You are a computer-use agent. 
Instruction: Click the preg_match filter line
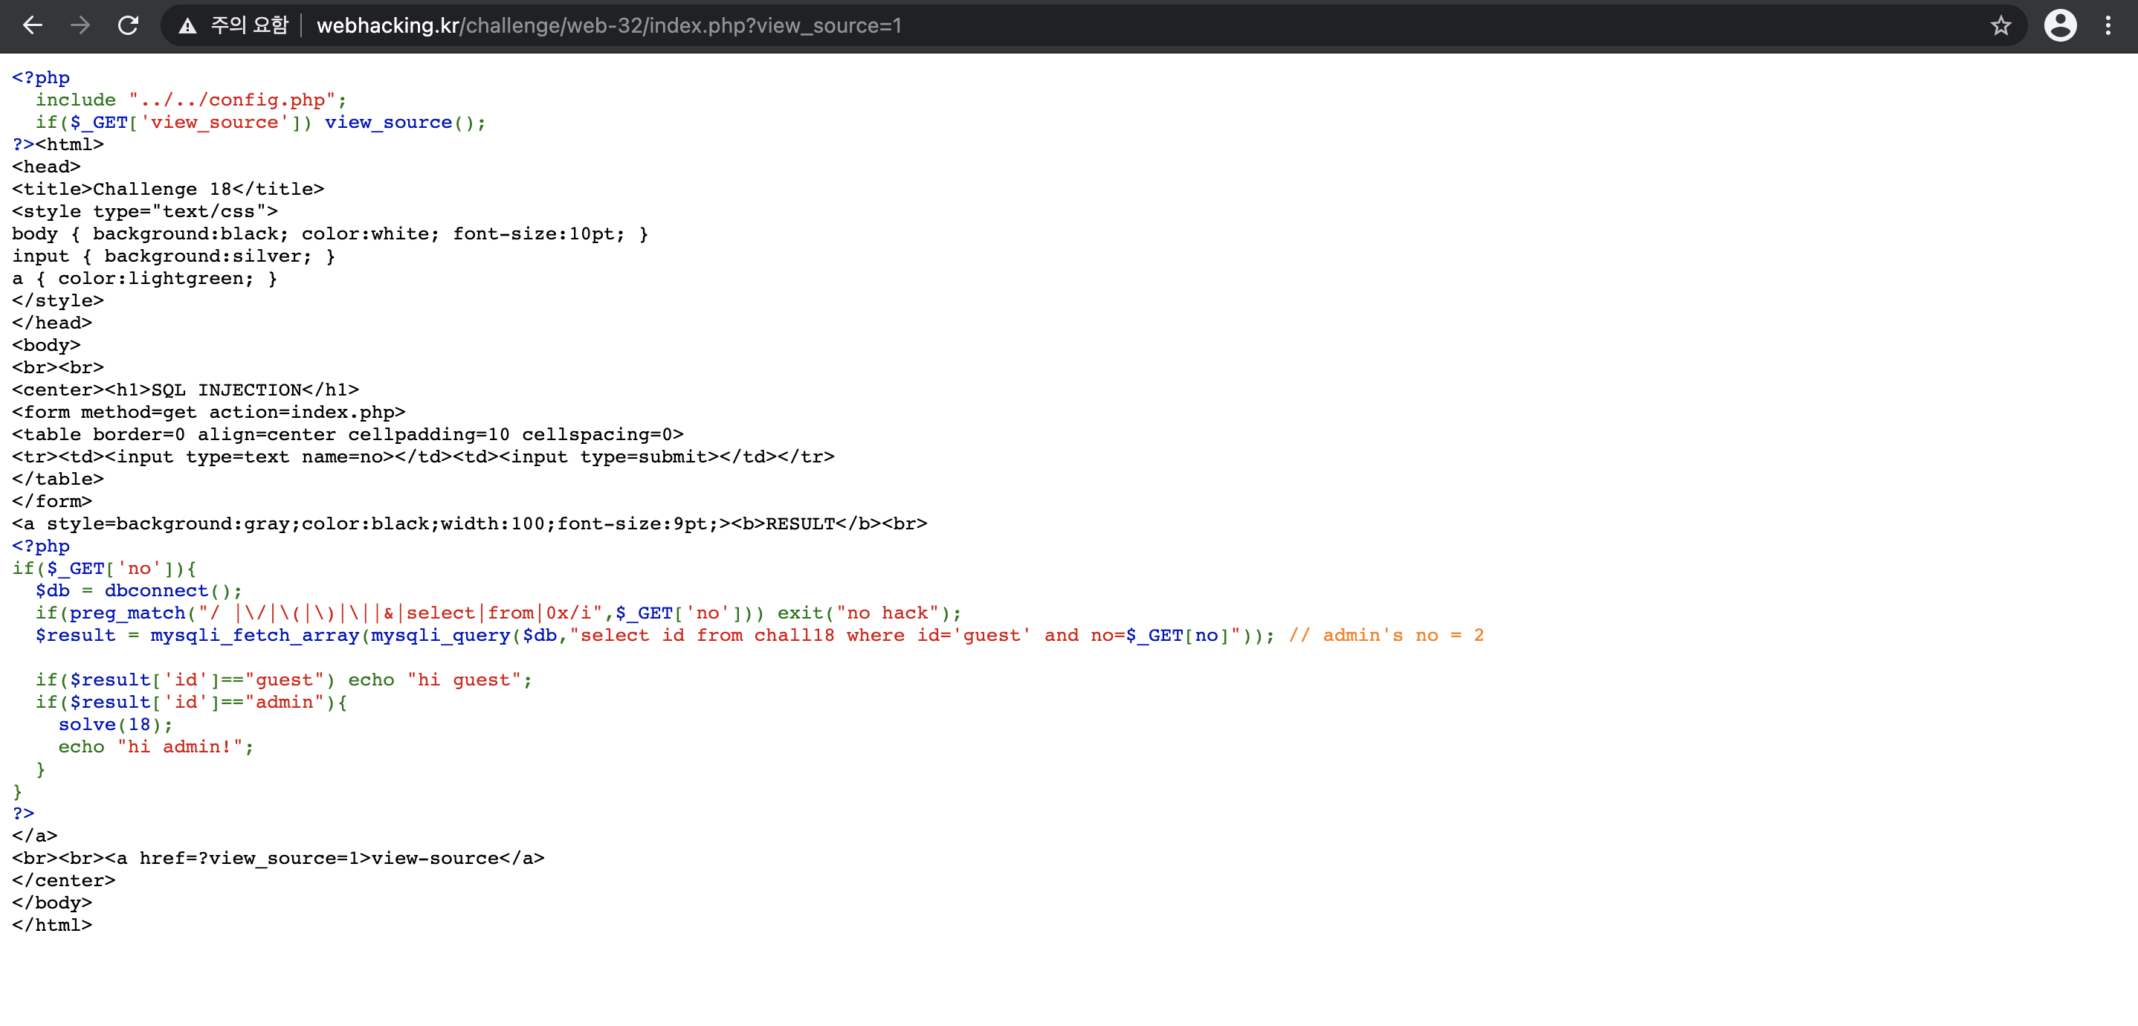point(498,613)
